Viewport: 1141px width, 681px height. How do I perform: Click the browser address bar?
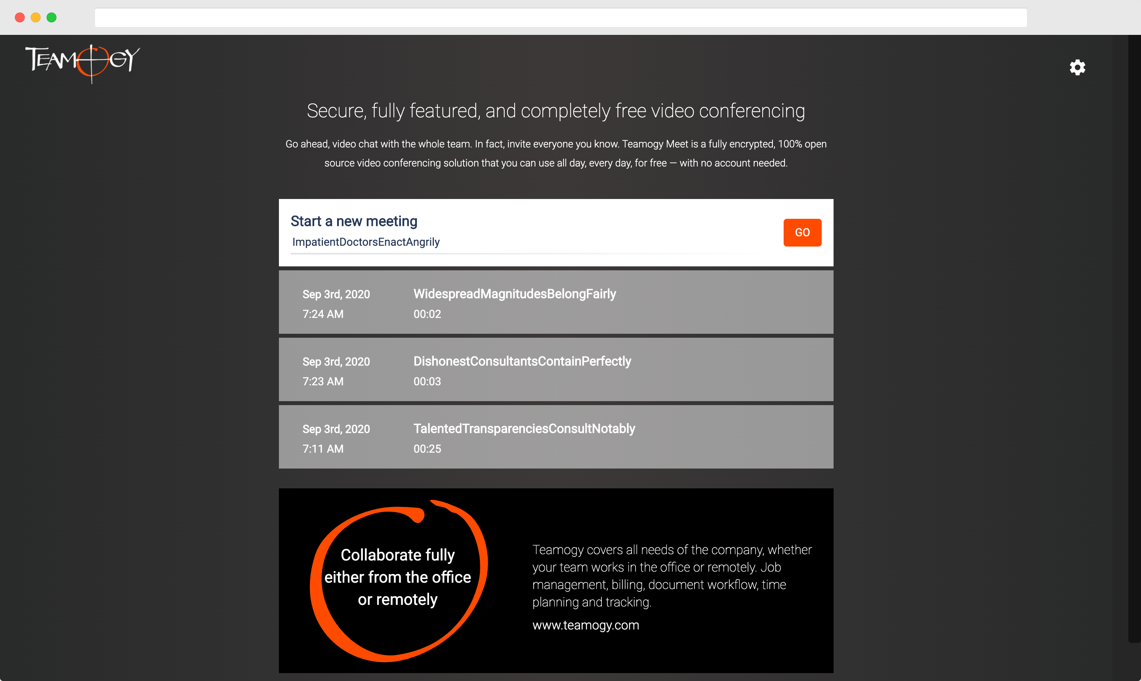(561, 17)
